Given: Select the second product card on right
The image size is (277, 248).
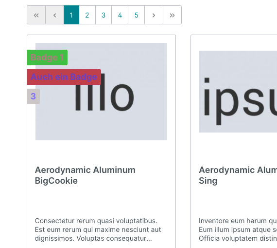Looking at the screenshot, I should (234, 141).
